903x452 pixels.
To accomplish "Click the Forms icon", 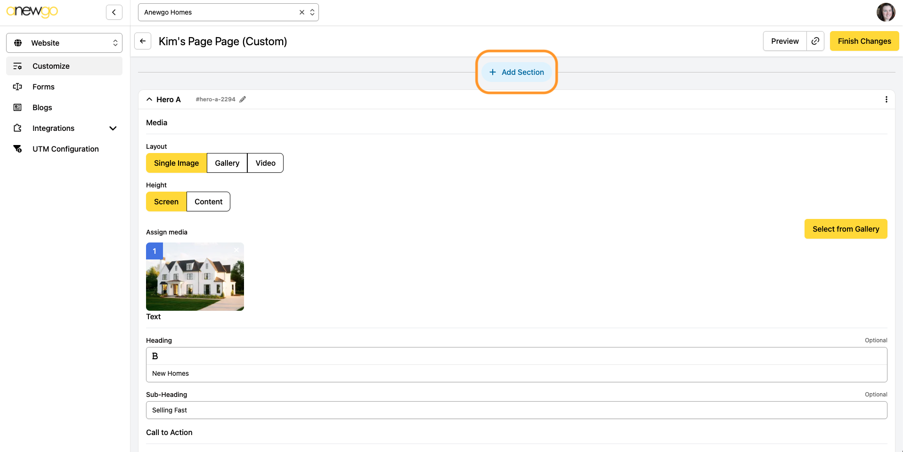I will (x=17, y=87).
